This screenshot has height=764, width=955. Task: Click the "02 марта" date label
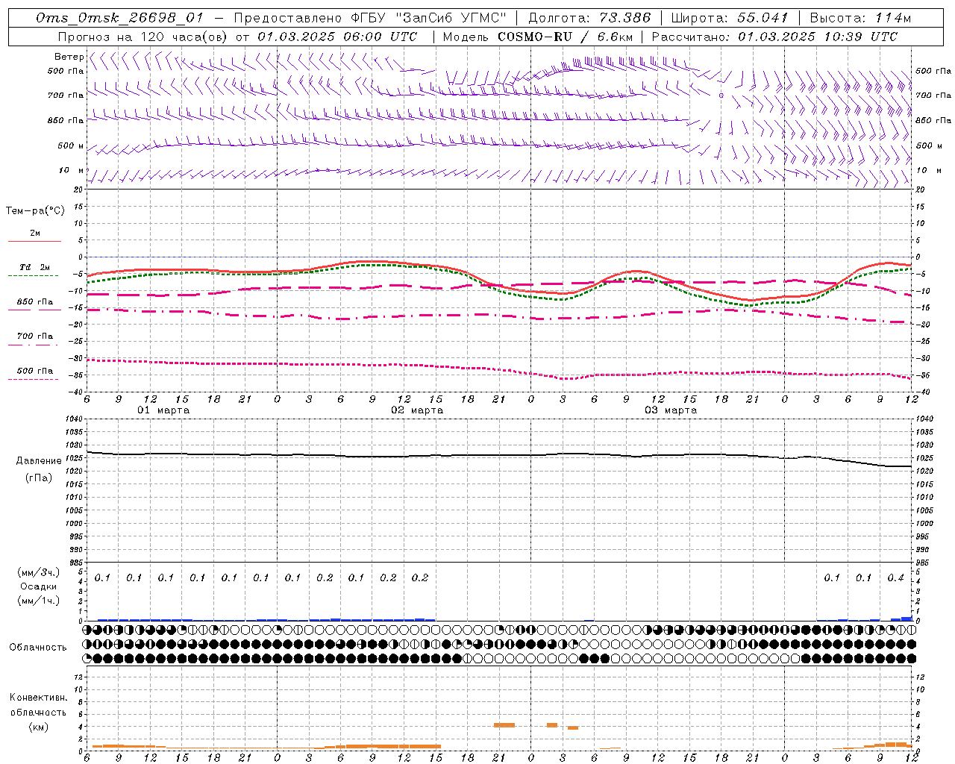[x=417, y=410]
